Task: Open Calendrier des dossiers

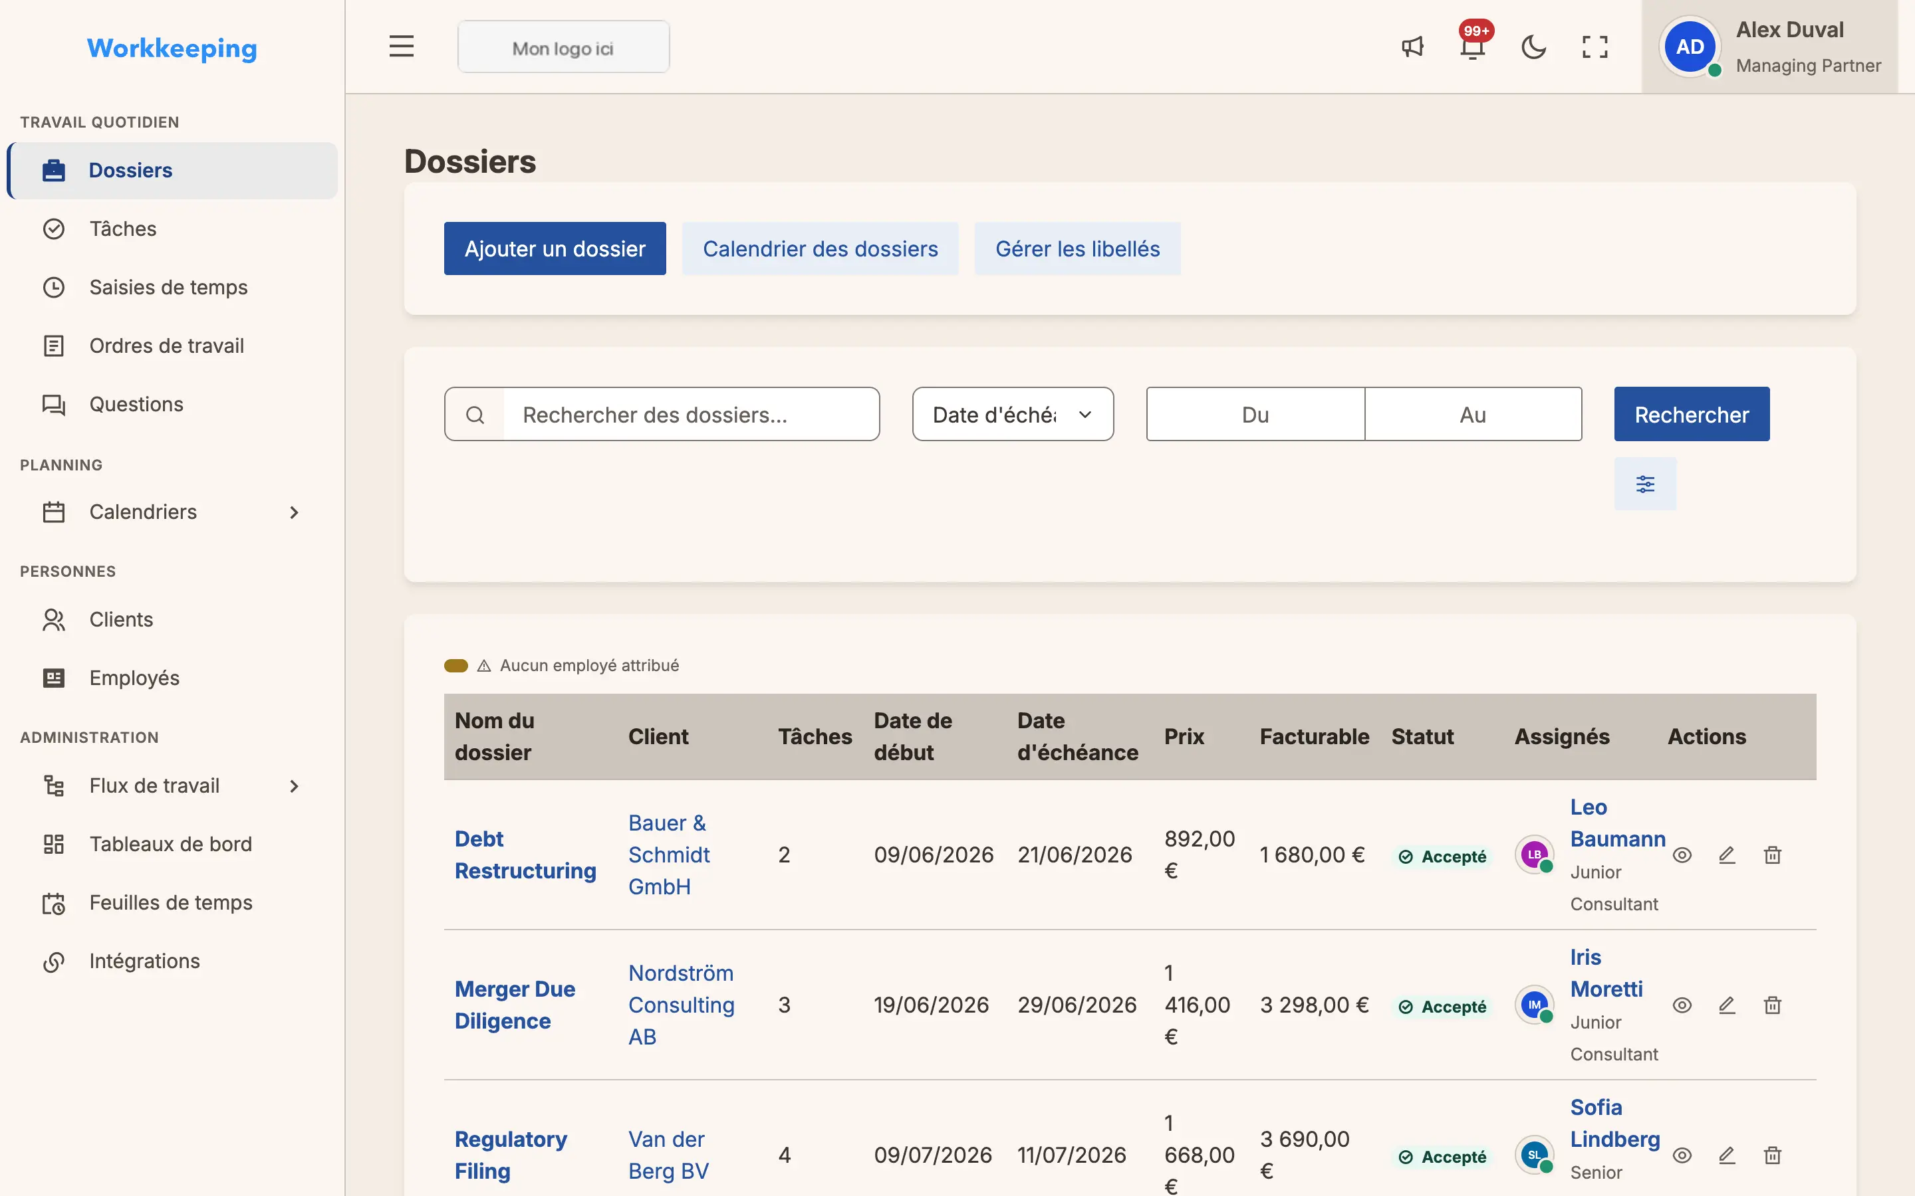Action: point(820,249)
